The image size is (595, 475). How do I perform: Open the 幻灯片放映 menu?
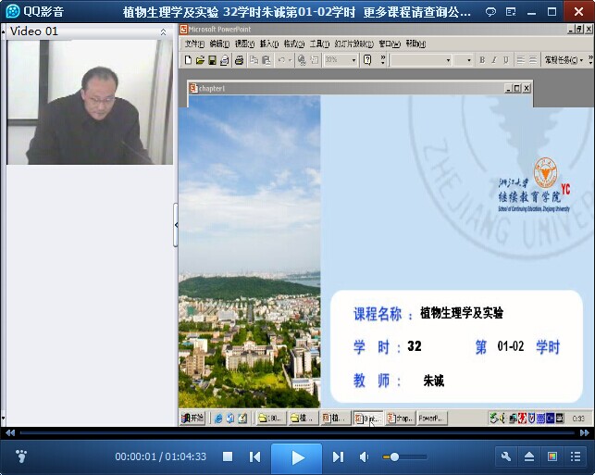pyautogui.click(x=353, y=44)
